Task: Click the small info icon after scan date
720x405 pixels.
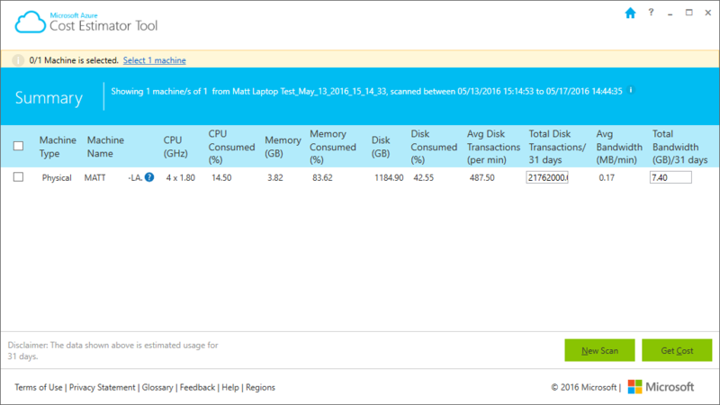Action: click(x=631, y=90)
